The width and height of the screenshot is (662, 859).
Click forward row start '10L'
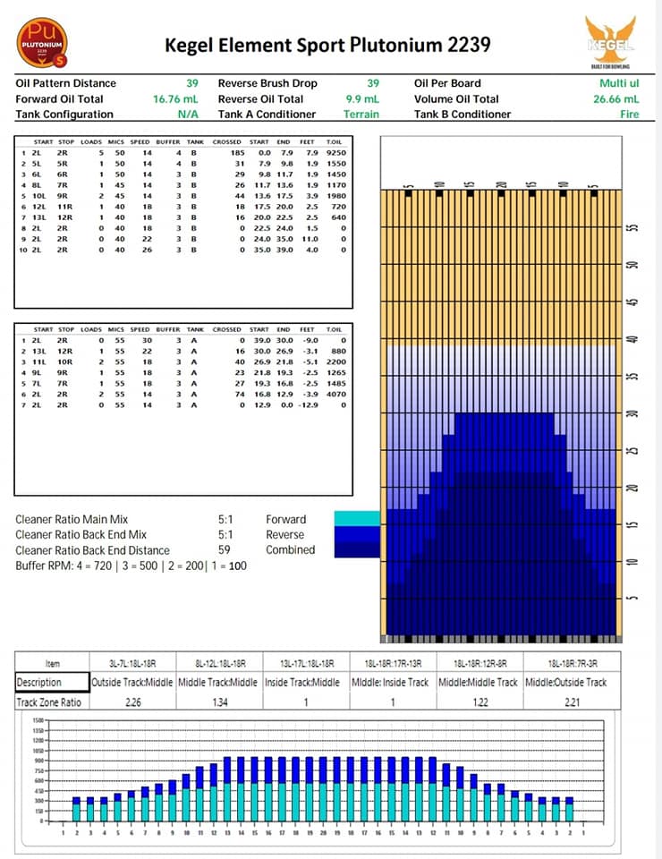pyautogui.click(x=38, y=196)
